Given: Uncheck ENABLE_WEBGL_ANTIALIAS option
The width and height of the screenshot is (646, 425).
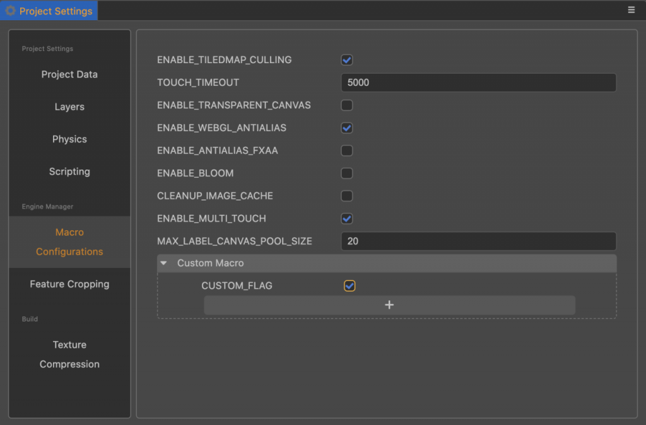Looking at the screenshot, I should 347,128.
